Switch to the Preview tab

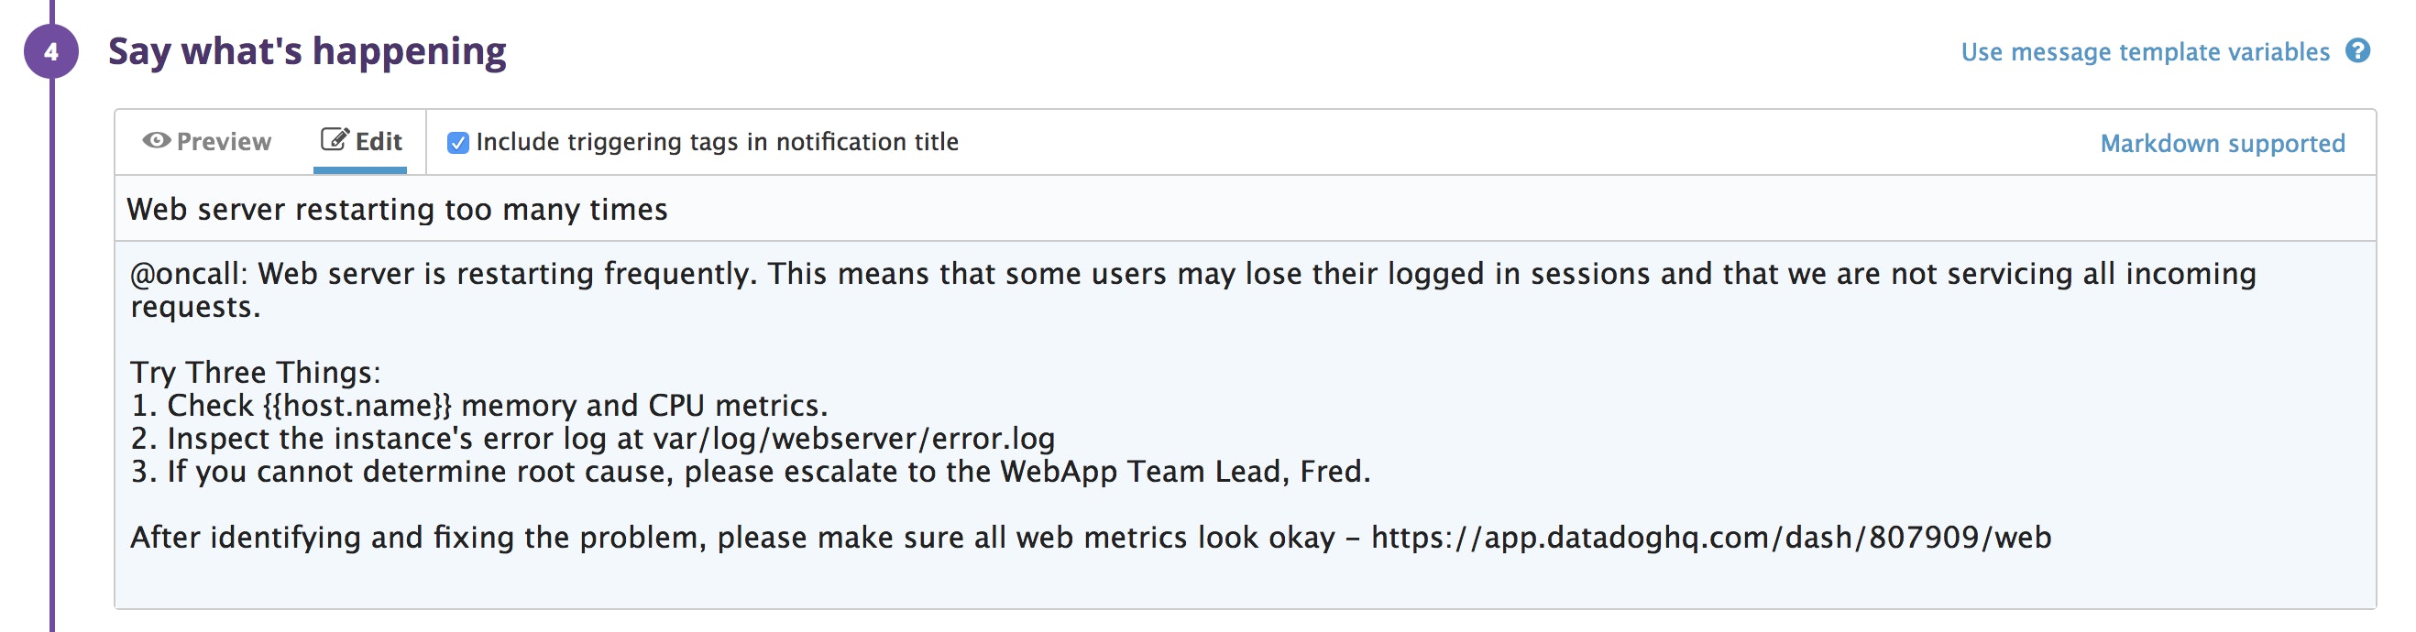pos(224,142)
